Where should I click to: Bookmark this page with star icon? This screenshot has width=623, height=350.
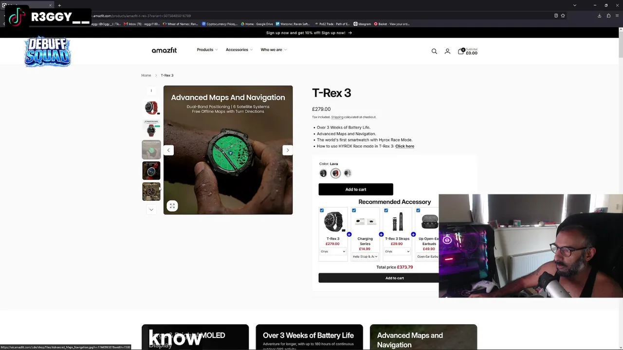tap(563, 16)
